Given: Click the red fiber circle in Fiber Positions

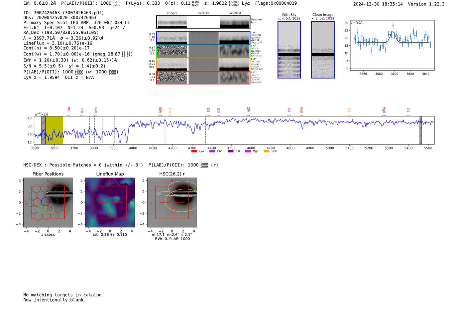Looking at the screenshot, I should tap(37, 202).
